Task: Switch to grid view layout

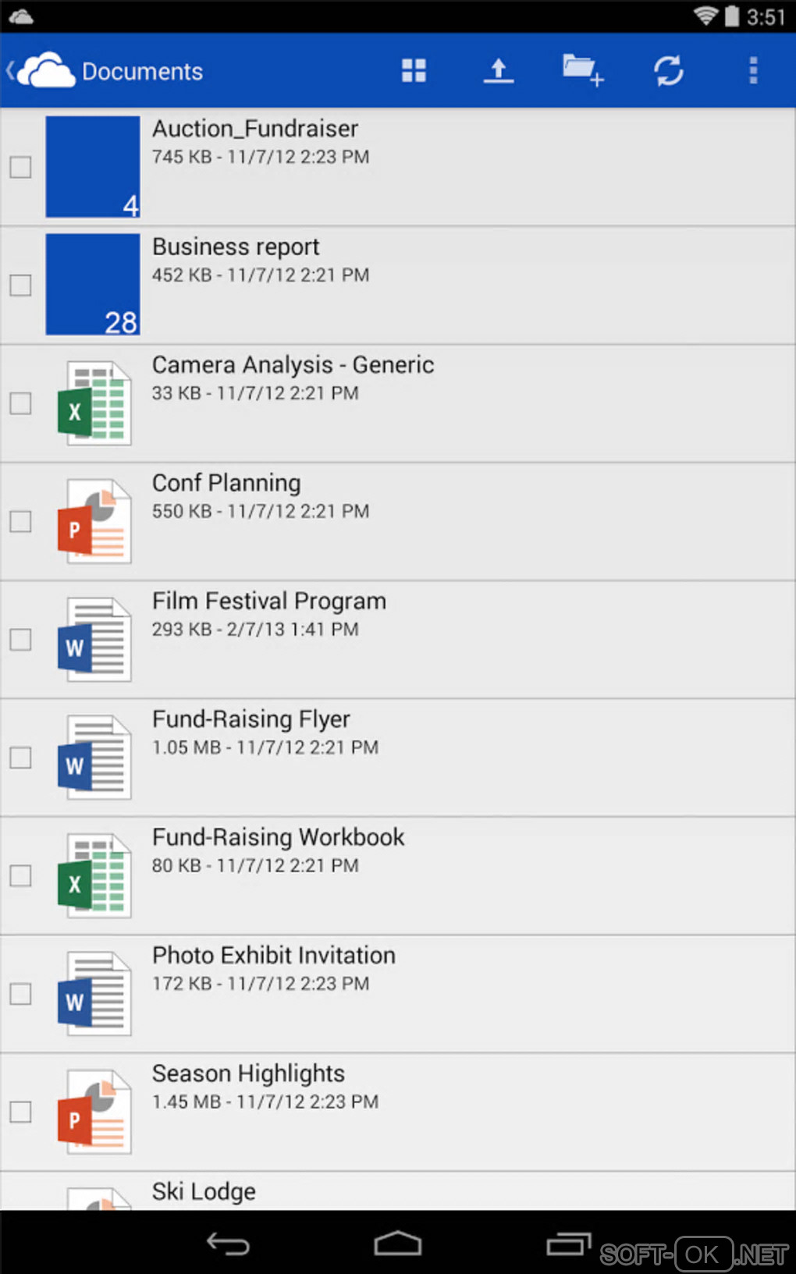Action: click(x=414, y=71)
